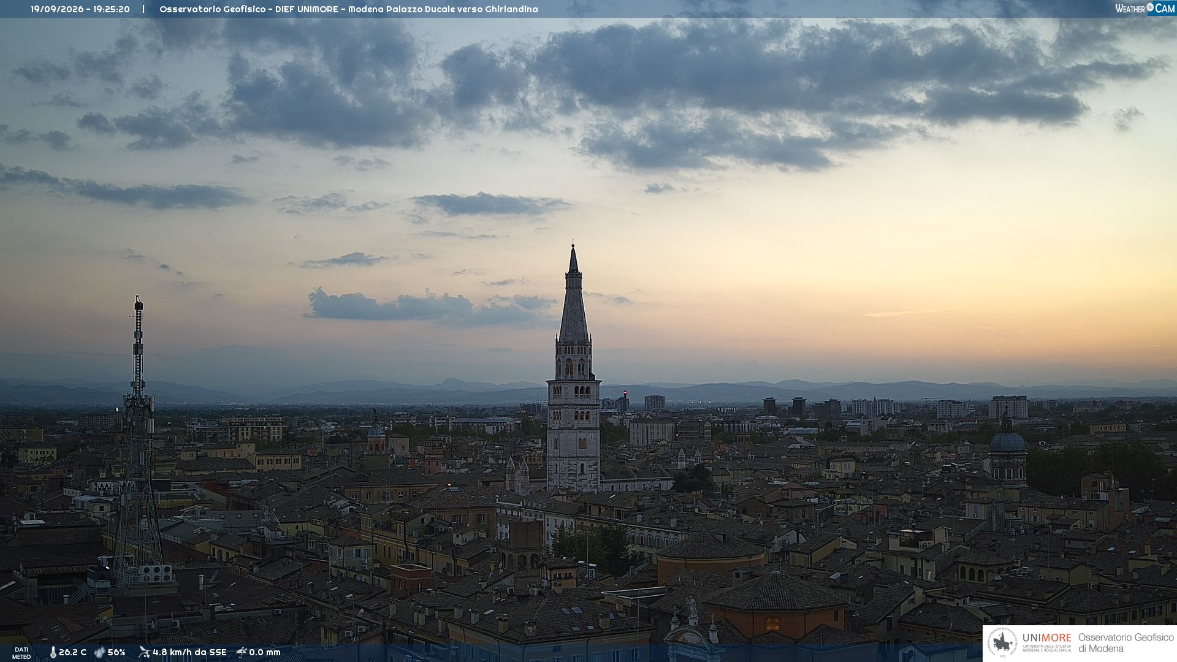
Task: Click the UNIMORE wordmark text
Action: 1046,638
